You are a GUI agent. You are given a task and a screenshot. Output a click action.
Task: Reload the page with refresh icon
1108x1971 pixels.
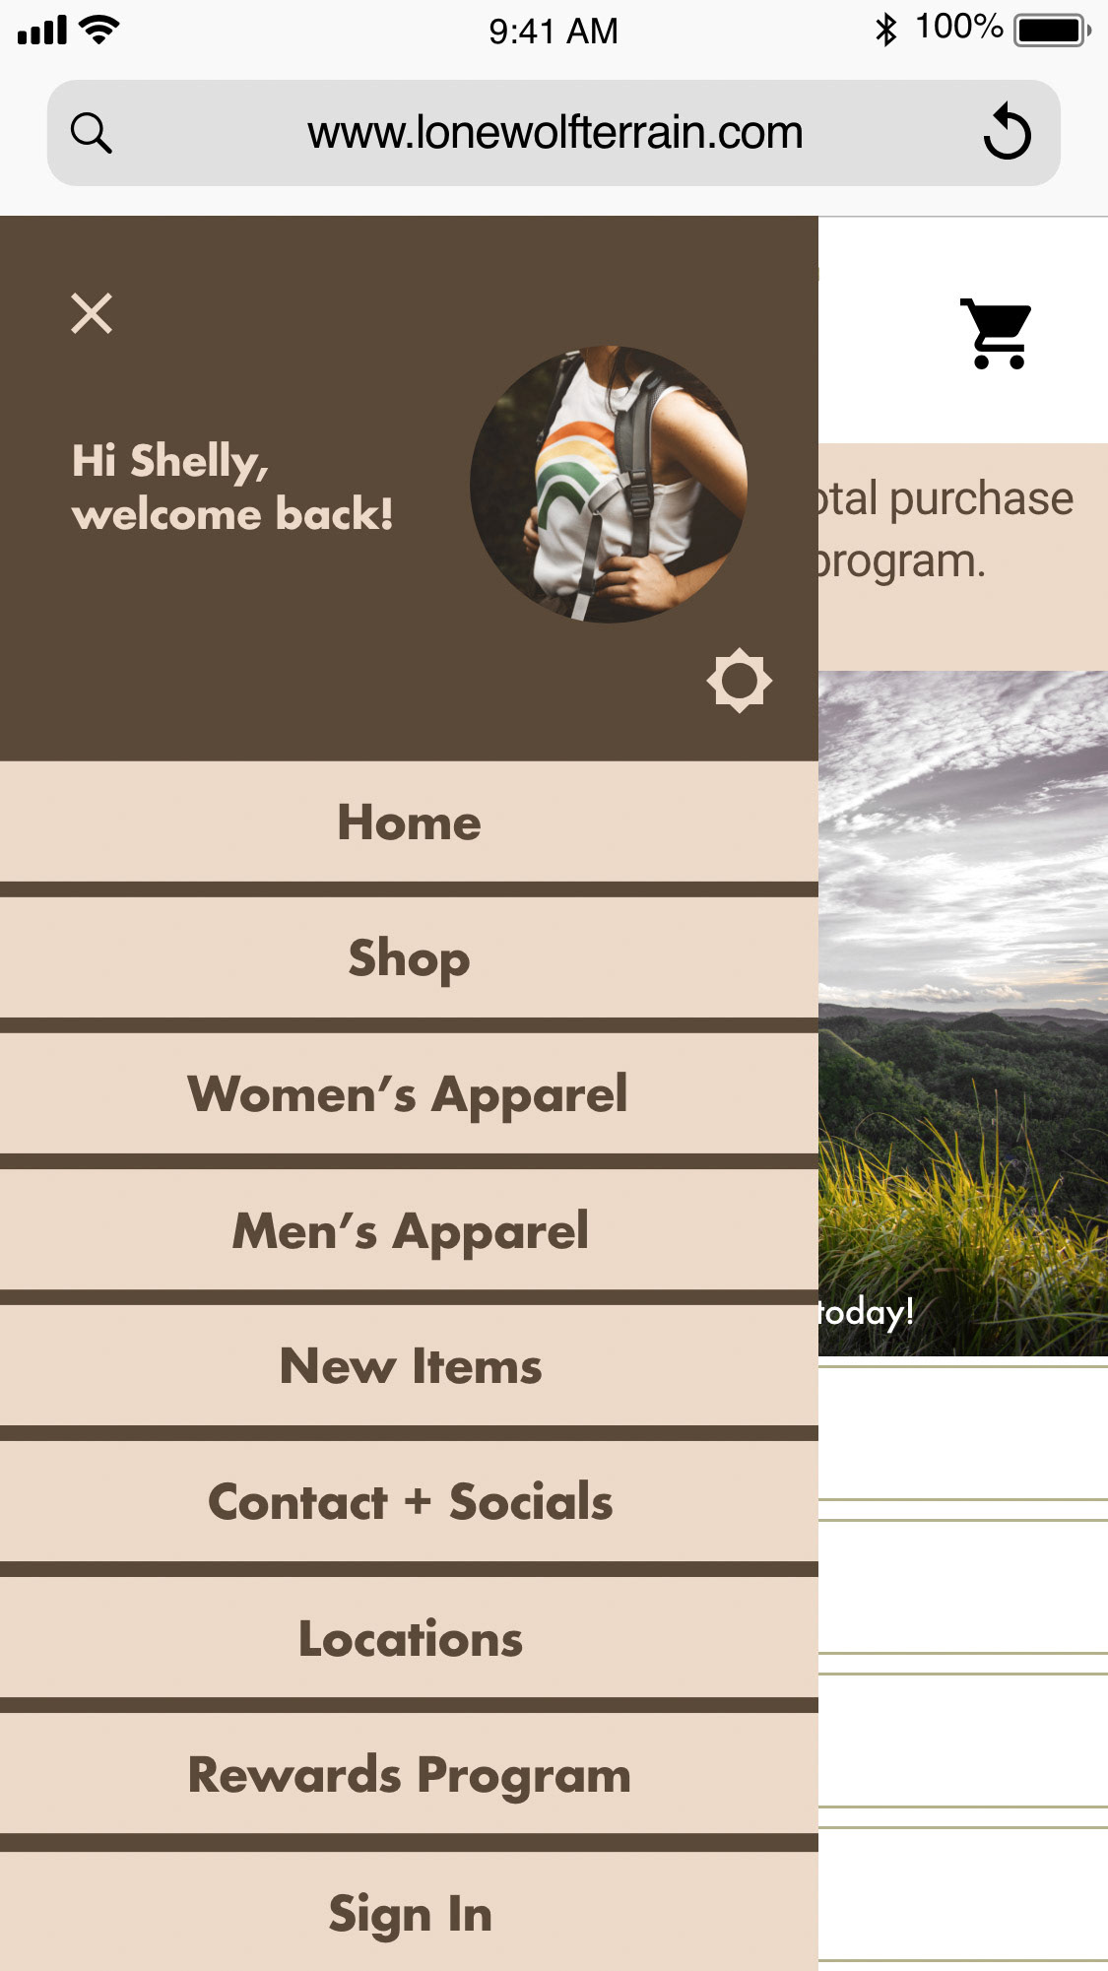[x=1007, y=132]
